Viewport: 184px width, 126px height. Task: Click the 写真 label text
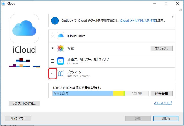click(x=71, y=48)
